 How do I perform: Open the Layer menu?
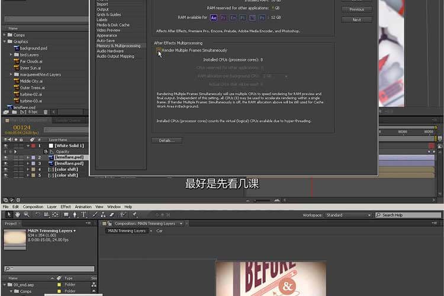[52, 207]
